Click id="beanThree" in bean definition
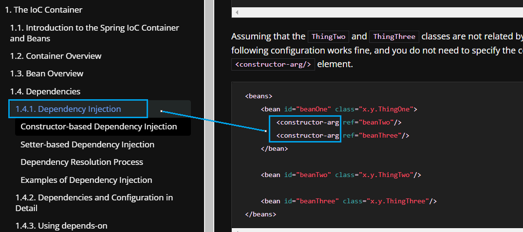The height and width of the screenshot is (232, 523). coord(312,201)
